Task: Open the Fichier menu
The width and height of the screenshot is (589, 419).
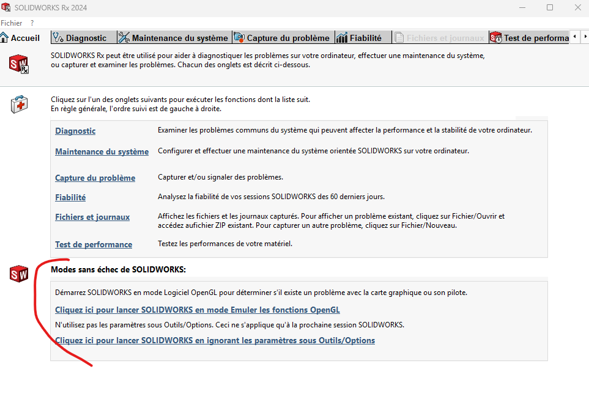Action: click(x=12, y=23)
